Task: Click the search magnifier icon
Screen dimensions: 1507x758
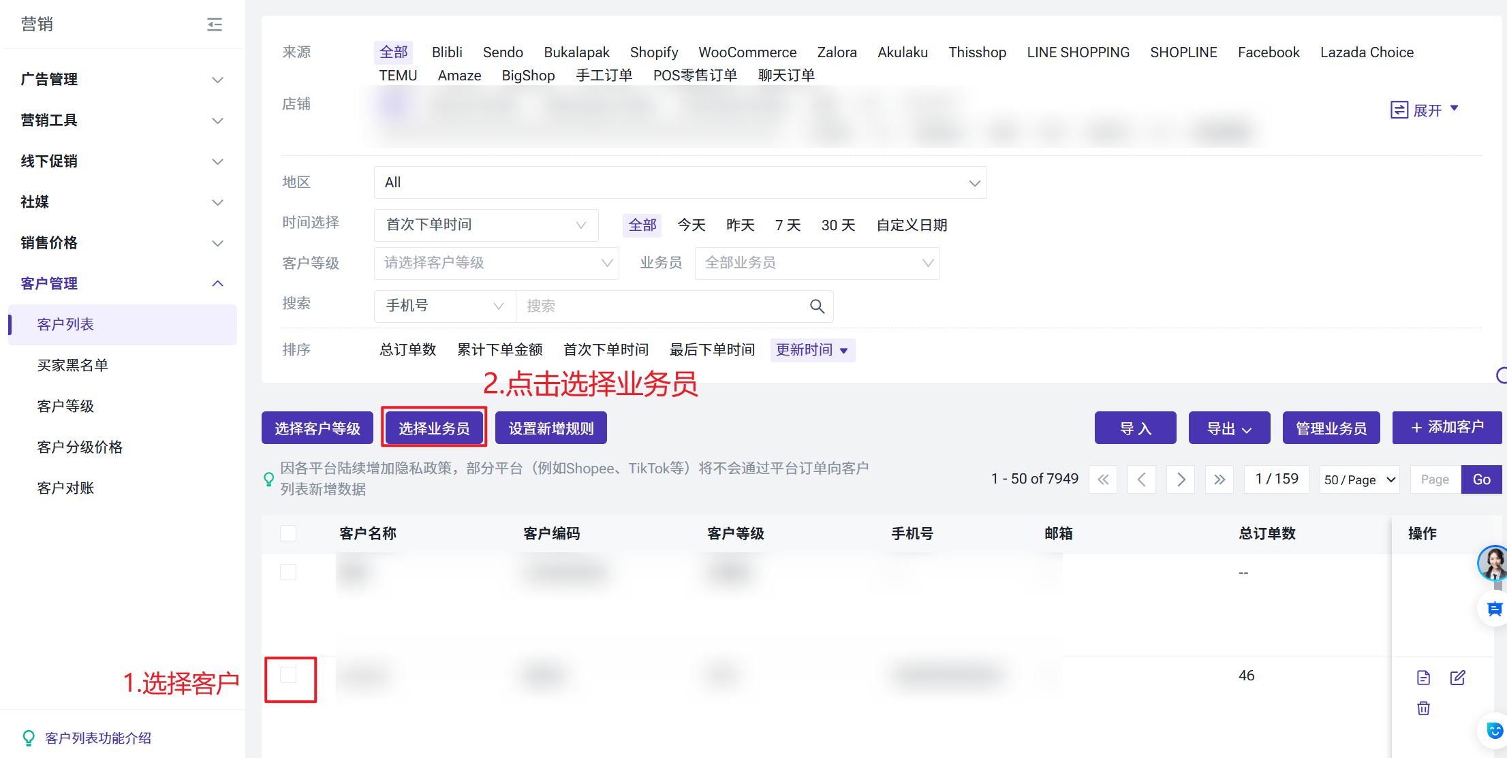Action: 817,306
